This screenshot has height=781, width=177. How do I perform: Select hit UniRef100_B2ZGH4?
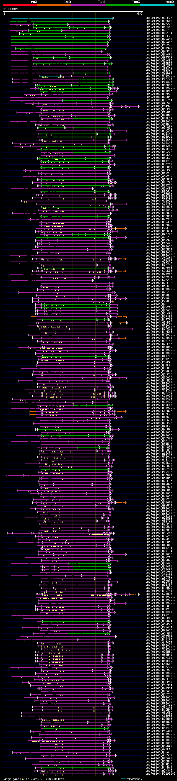pos(159,140)
